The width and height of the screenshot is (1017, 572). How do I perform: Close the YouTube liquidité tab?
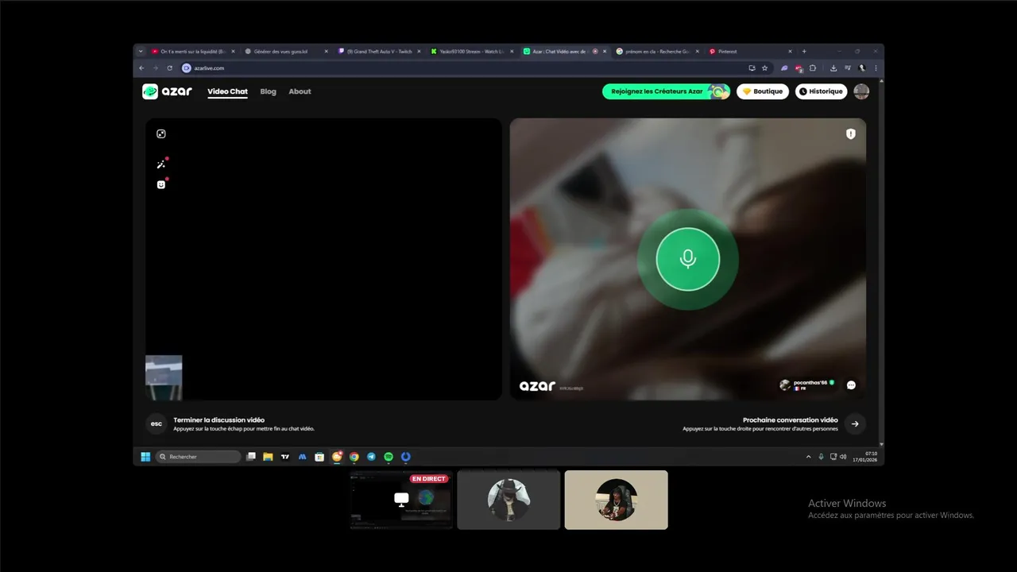pos(233,51)
